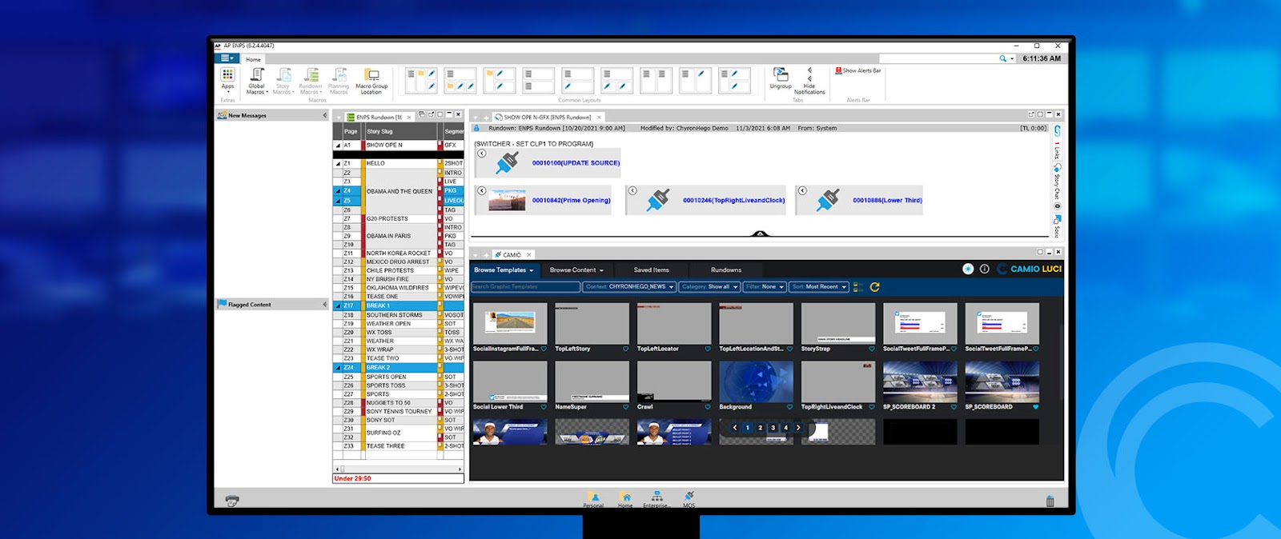Open the Rundowns tab in CAMIO
The height and width of the screenshot is (539, 1281).
725,270
